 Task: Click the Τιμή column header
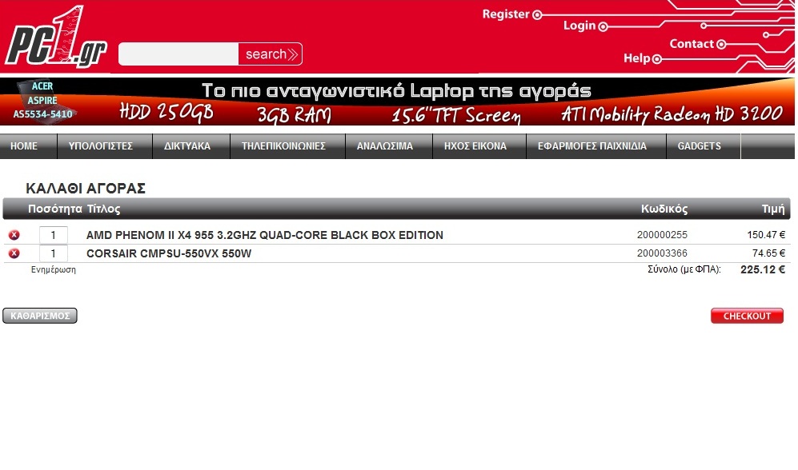(773, 209)
